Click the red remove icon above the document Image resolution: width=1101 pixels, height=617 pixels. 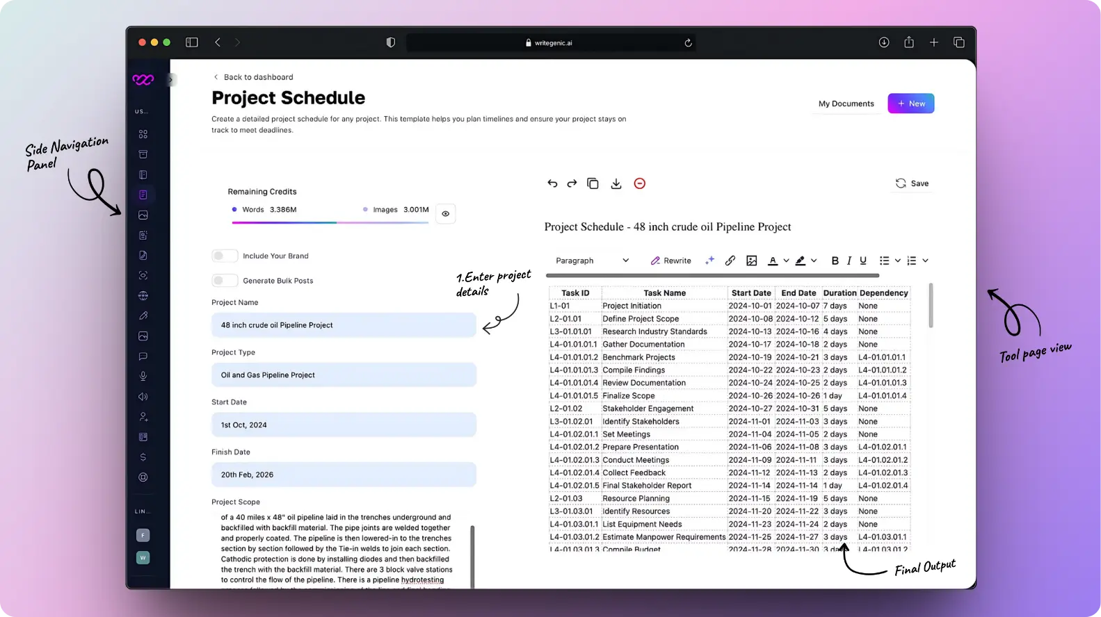coord(640,183)
